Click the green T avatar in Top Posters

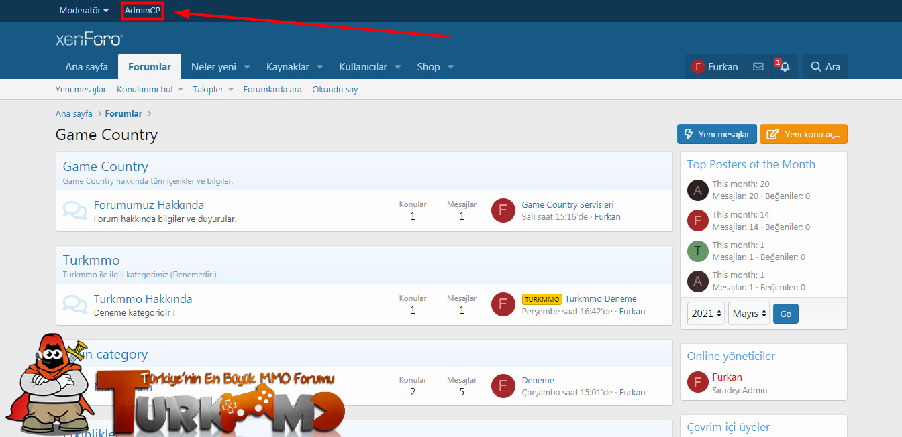(698, 251)
